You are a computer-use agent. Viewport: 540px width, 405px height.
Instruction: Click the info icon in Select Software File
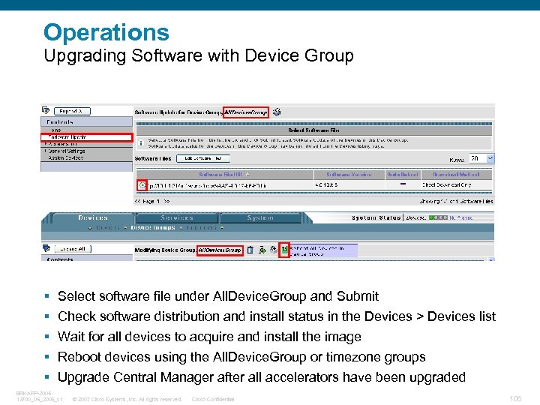[x=141, y=143]
